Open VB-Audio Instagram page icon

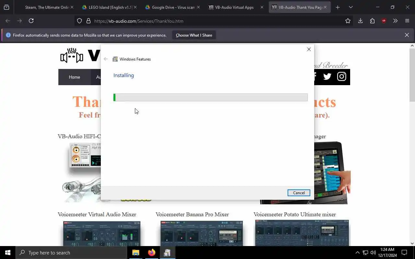point(341,77)
